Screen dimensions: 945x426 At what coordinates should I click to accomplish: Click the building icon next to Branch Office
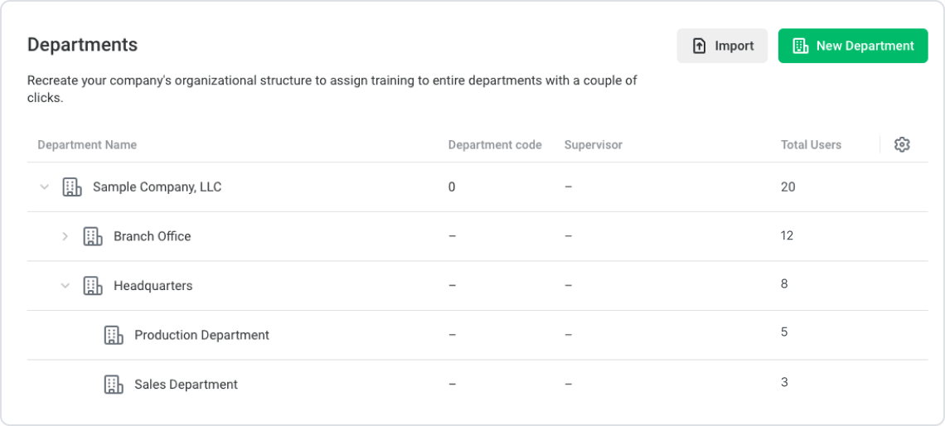coord(93,236)
